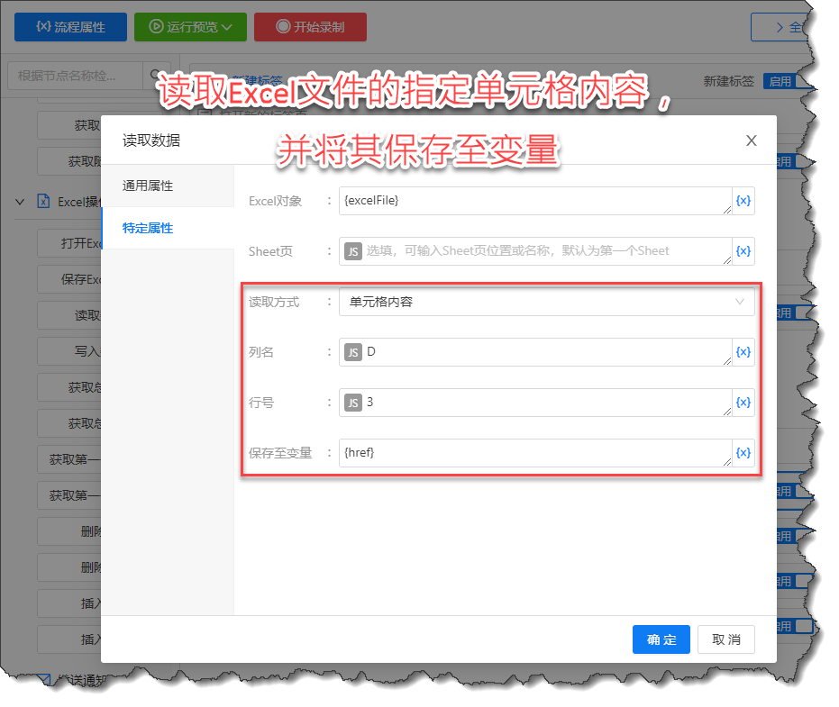Open variable picker for Sheet页 field

pos(743,250)
